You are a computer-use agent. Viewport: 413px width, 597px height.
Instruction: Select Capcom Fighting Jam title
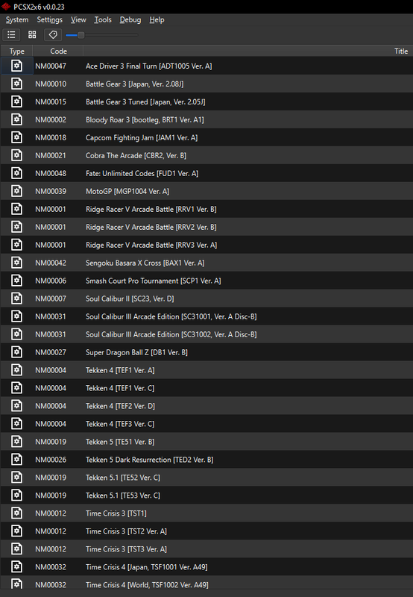tap(142, 137)
